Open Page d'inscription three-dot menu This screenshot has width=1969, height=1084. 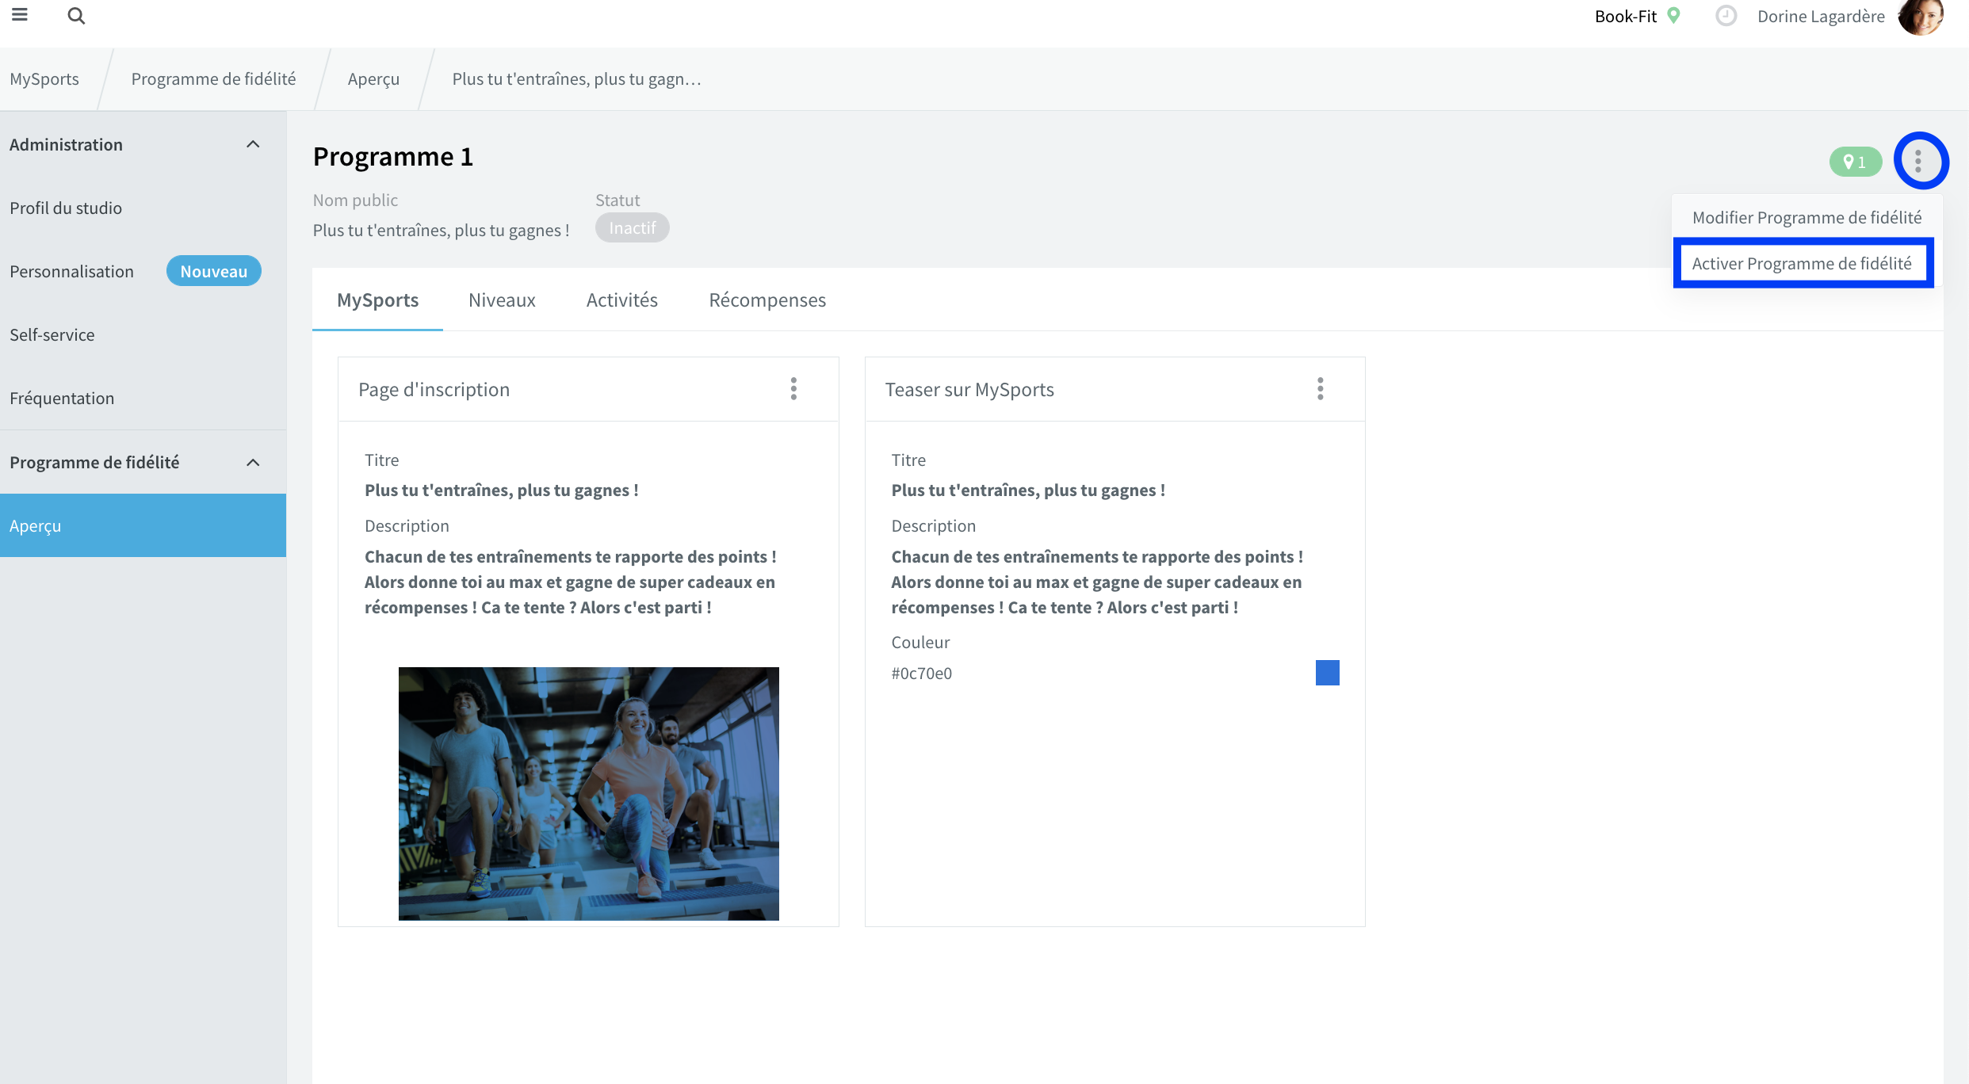[793, 388]
